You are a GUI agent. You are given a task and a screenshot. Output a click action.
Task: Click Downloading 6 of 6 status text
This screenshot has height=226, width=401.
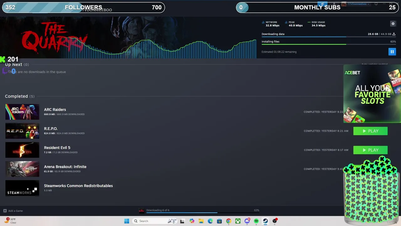(x=158, y=210)
